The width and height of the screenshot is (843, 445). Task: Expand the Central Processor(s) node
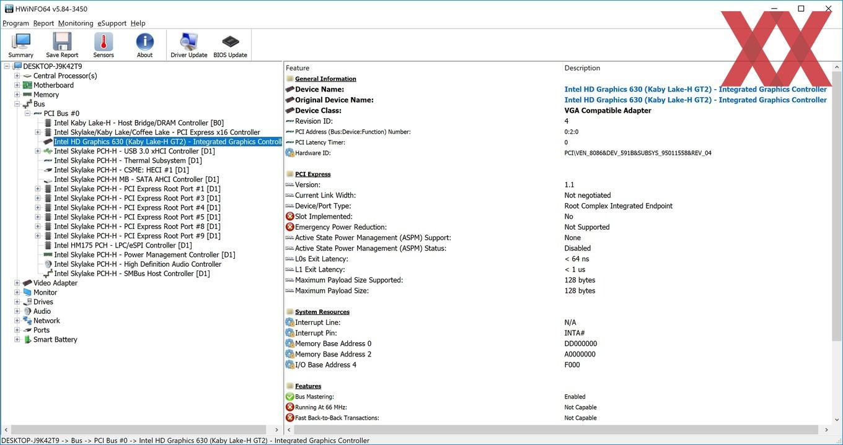pyautogui.click(x=17, y=76)
